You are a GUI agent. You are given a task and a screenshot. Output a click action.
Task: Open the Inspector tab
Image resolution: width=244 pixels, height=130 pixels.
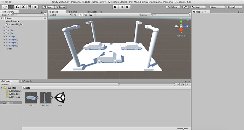tap(201, 12)
